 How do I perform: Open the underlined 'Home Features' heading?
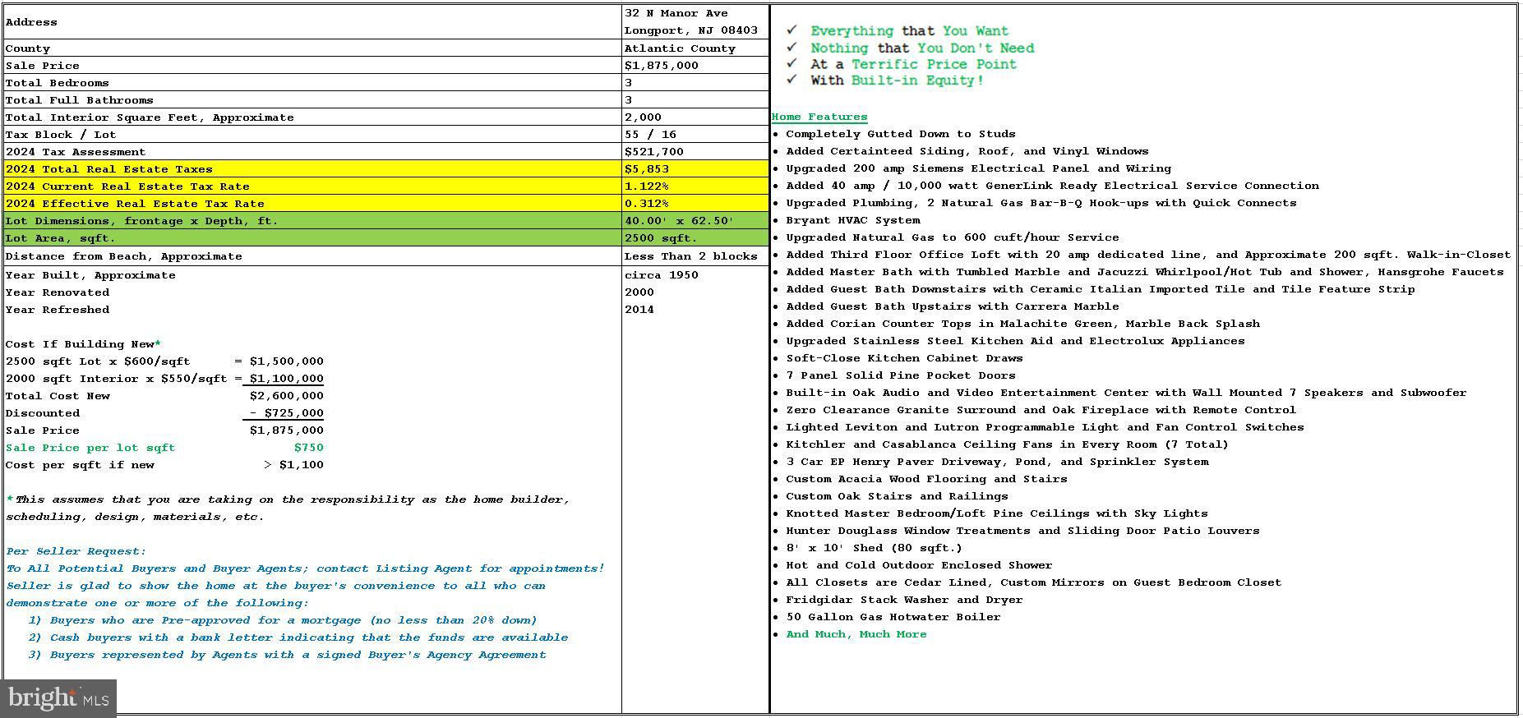click(x=819, y=117)
